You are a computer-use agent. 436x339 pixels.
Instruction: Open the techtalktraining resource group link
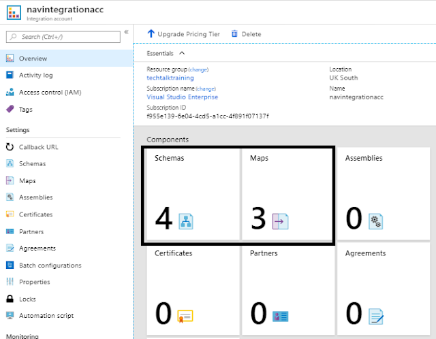[170, 78]
